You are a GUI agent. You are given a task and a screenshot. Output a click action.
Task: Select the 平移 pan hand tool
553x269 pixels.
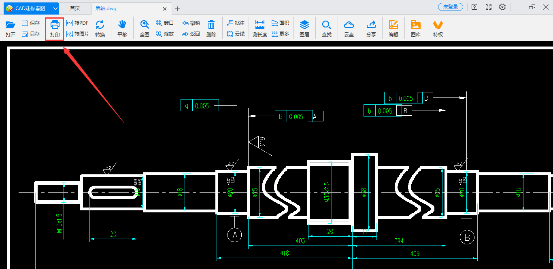[122, 29]
